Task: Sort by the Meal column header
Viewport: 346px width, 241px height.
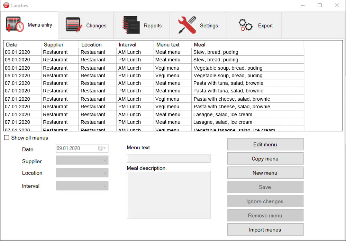Action: click(x=247, y=44)
